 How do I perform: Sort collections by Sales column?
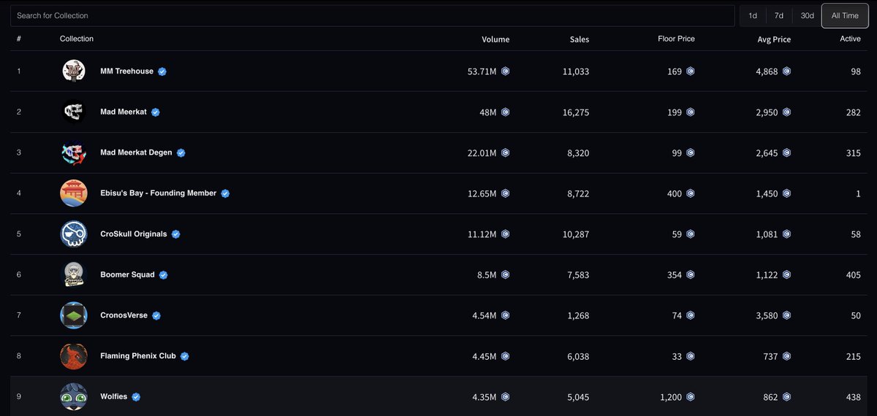579,39
